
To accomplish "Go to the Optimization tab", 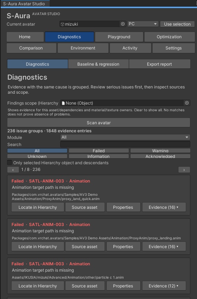I will point(169,37).
